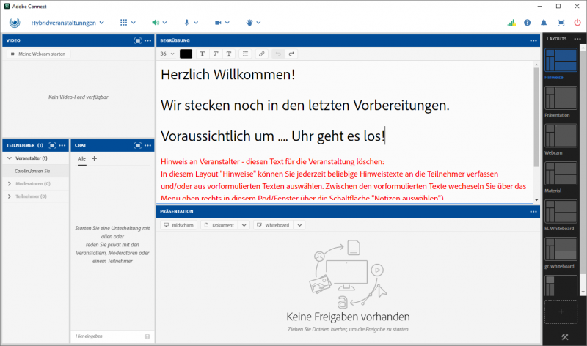This screenshot has width=587, height=346.
Task: Open Layouts panel options menu
Action: (577, 39)
